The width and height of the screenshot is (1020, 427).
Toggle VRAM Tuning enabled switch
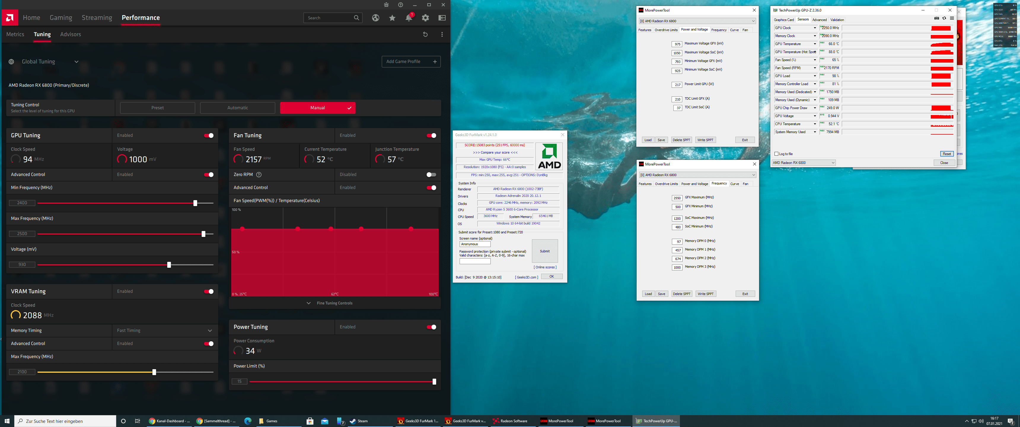pos(209,291)
